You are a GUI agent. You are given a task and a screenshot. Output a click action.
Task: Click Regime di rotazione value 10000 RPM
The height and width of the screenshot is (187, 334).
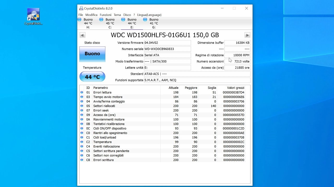(x=237, y=55)
